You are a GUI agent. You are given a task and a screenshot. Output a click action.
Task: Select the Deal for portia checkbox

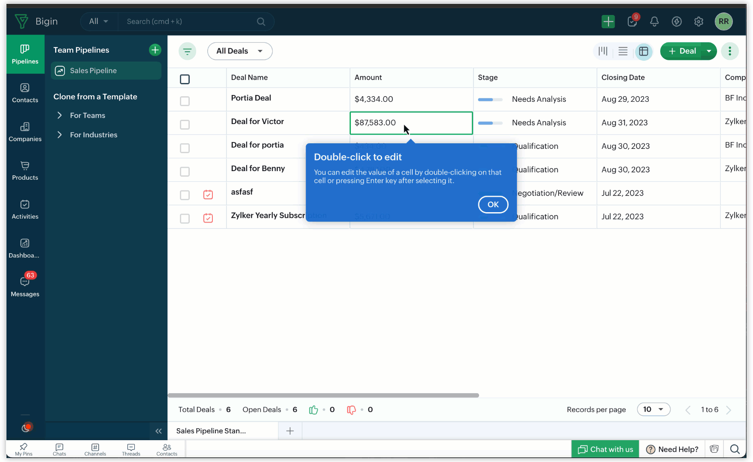pos(185,148)
